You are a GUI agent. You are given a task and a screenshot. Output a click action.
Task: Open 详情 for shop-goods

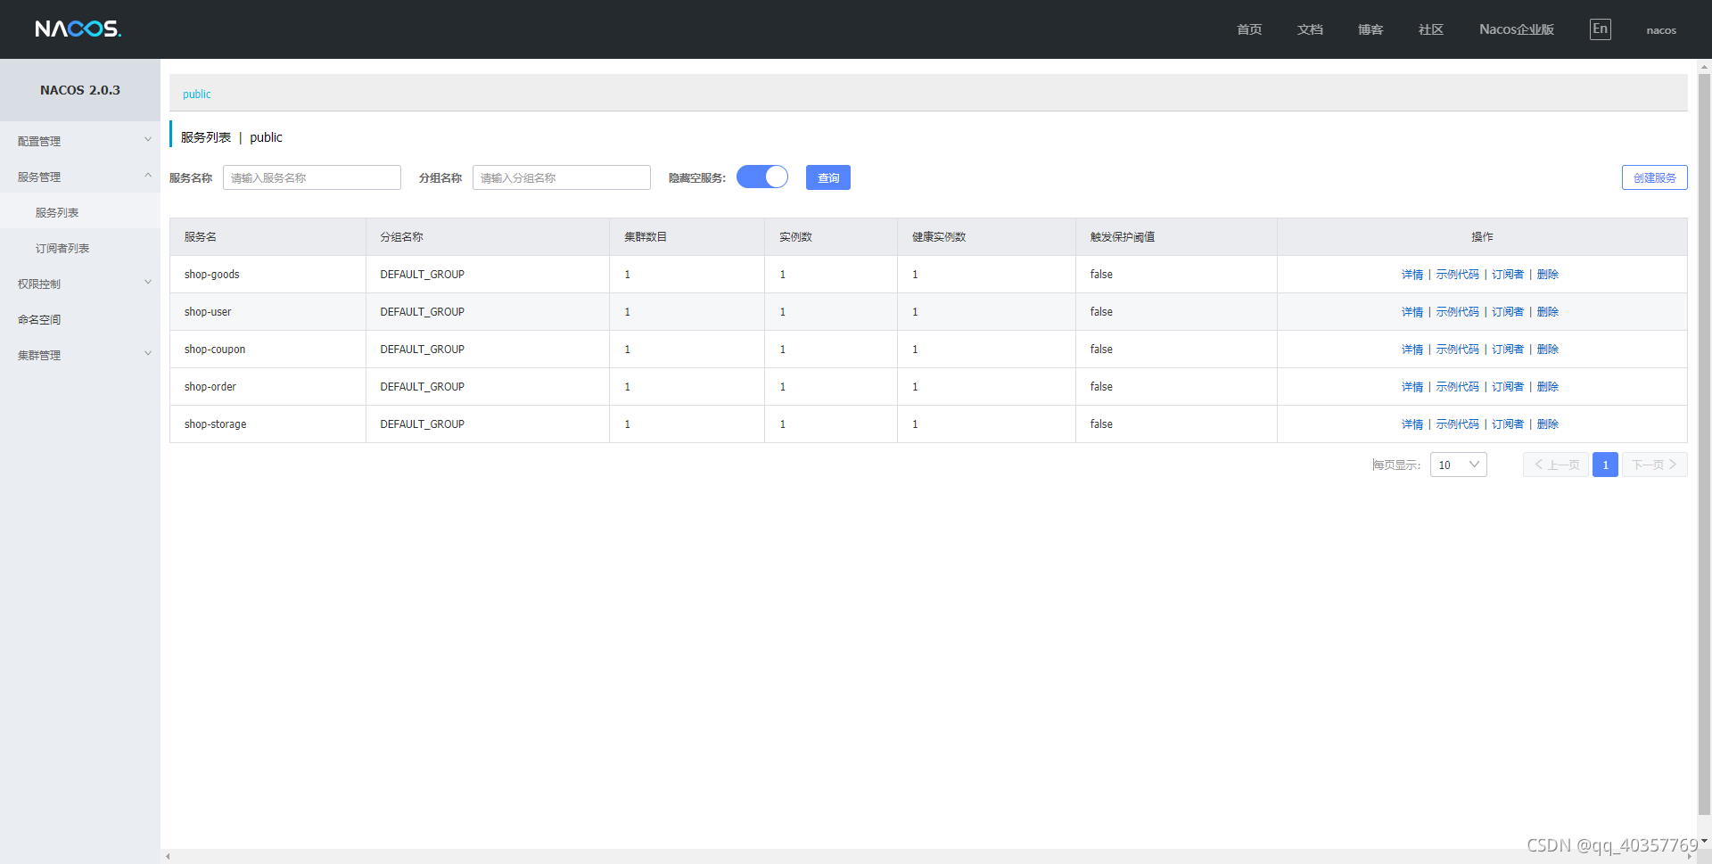(x=1412, y=275)
